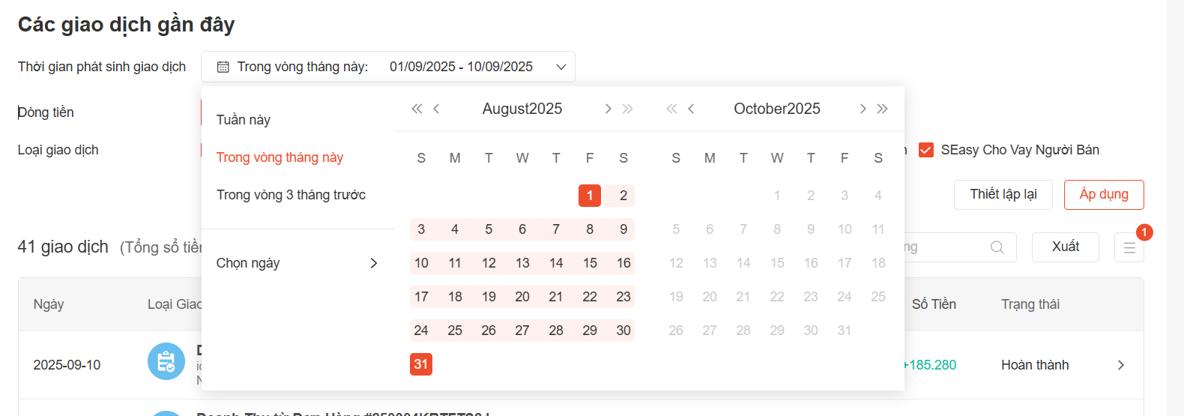Go back one month on October calendar
1184x416 pixels.
pyautogui.click(x=691, y=109)
